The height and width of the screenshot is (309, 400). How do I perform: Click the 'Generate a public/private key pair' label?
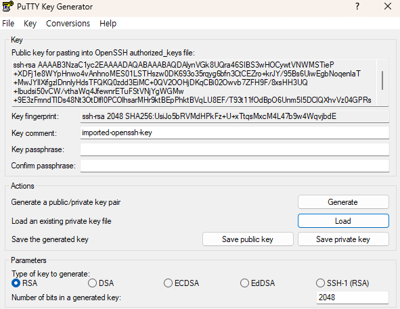pos(66,202)
